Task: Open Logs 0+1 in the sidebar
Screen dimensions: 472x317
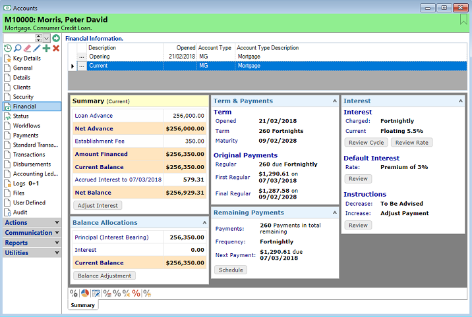Action: click(x=26, y=183)
